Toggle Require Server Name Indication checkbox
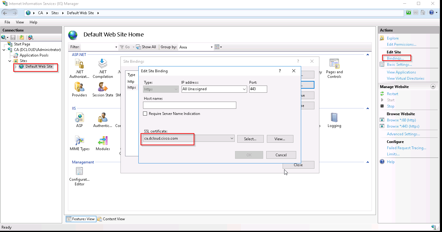The height and width of the screenshot is (232, 442). click(145, 114)
